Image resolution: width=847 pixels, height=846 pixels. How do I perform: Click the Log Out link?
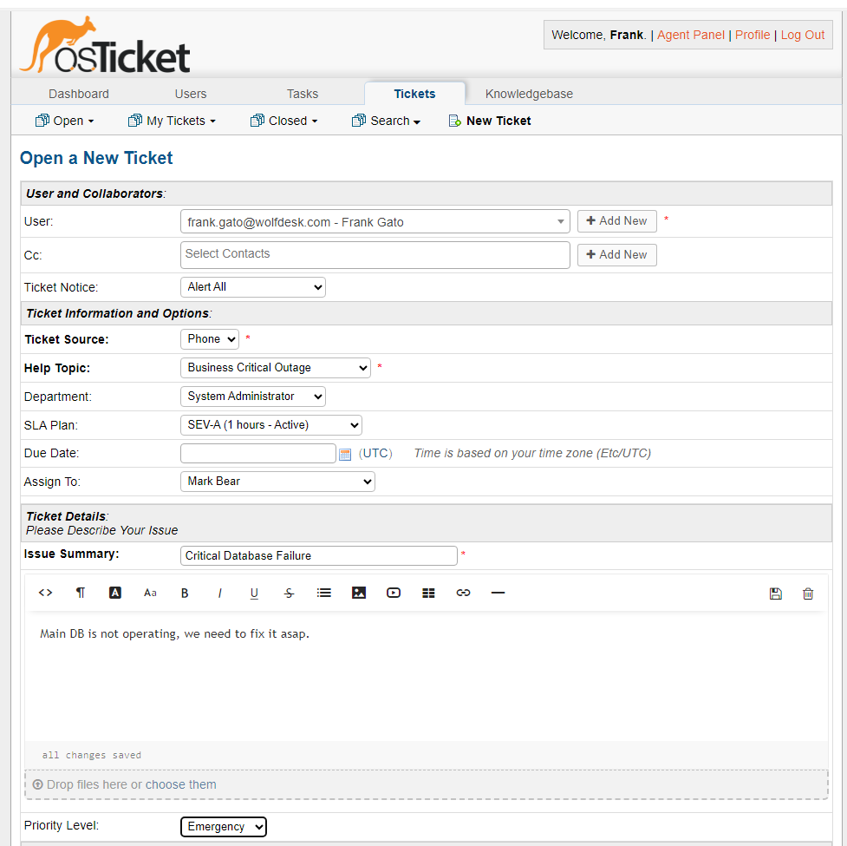pos(802,35)
